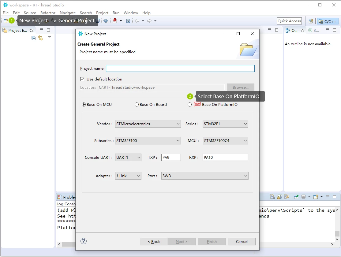This screenshot has height=257, width=341.
Task: Click the Cancel button in dialog
Action: click(242, 242)
